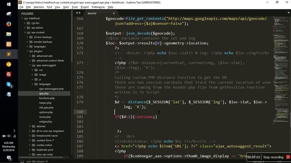Open widget.php from the sidebar
This screenshot has width=291, height=163.
coord(45,122)
